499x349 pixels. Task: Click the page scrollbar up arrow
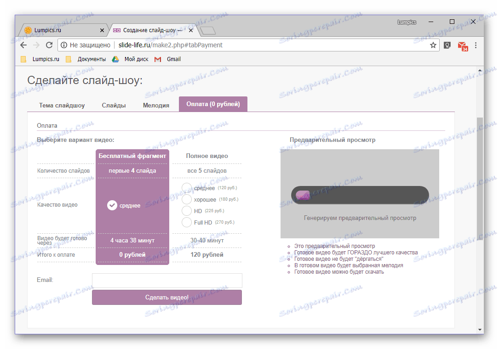pos(480,71)
